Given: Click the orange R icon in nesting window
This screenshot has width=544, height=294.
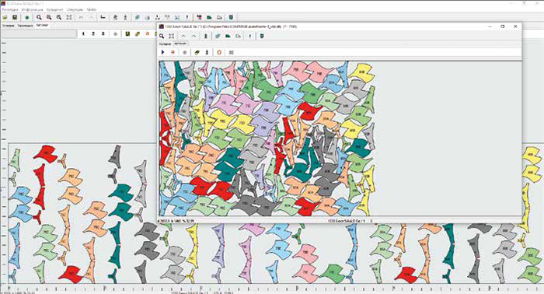Looking at the screenshot, I should click(x=173, y=52).
